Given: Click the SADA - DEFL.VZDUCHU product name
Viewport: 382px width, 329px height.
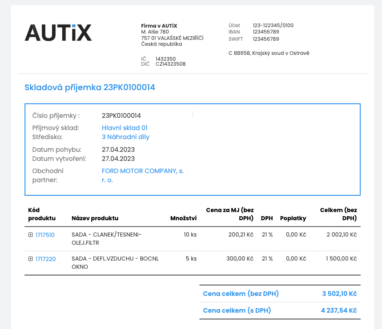Looking at the screenshot, I should pos(115,259).
